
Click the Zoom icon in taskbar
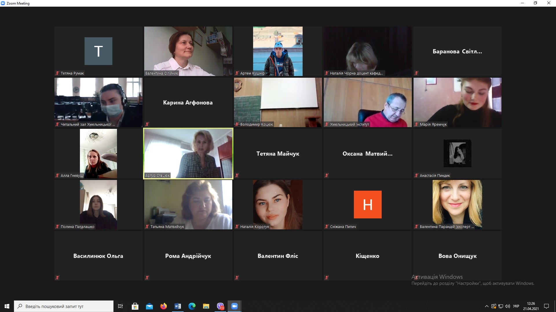tap(235, 306)
